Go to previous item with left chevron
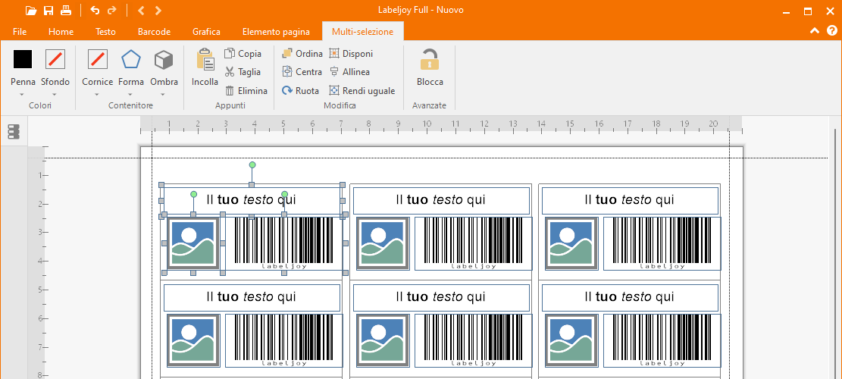The width and height of the screenshot is (842, 379). tap(141, 10)
